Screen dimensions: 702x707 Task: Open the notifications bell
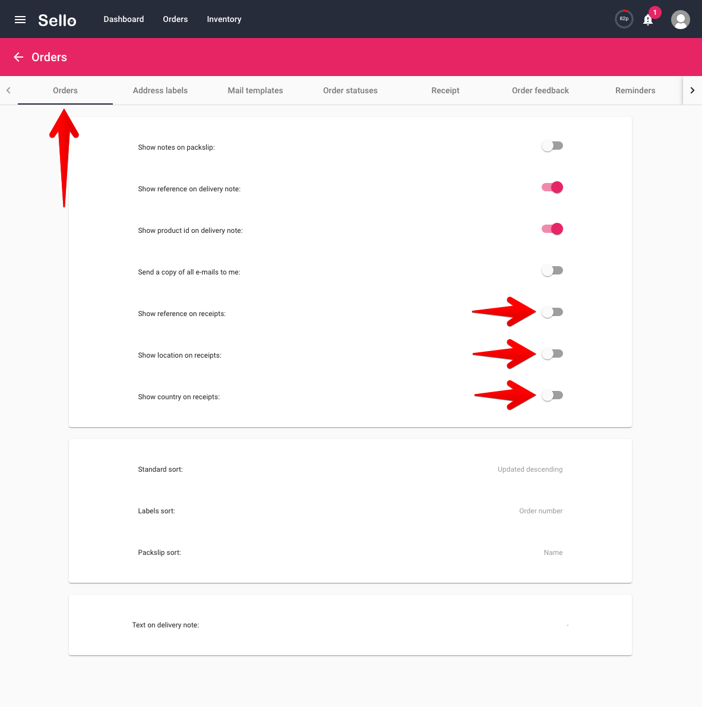tap(648, 20)
